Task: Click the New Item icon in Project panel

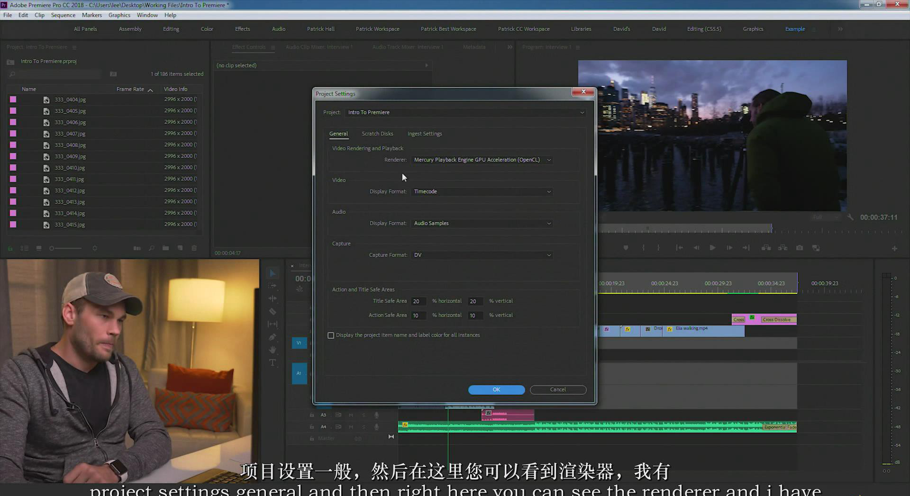Action: coord(180,248)
